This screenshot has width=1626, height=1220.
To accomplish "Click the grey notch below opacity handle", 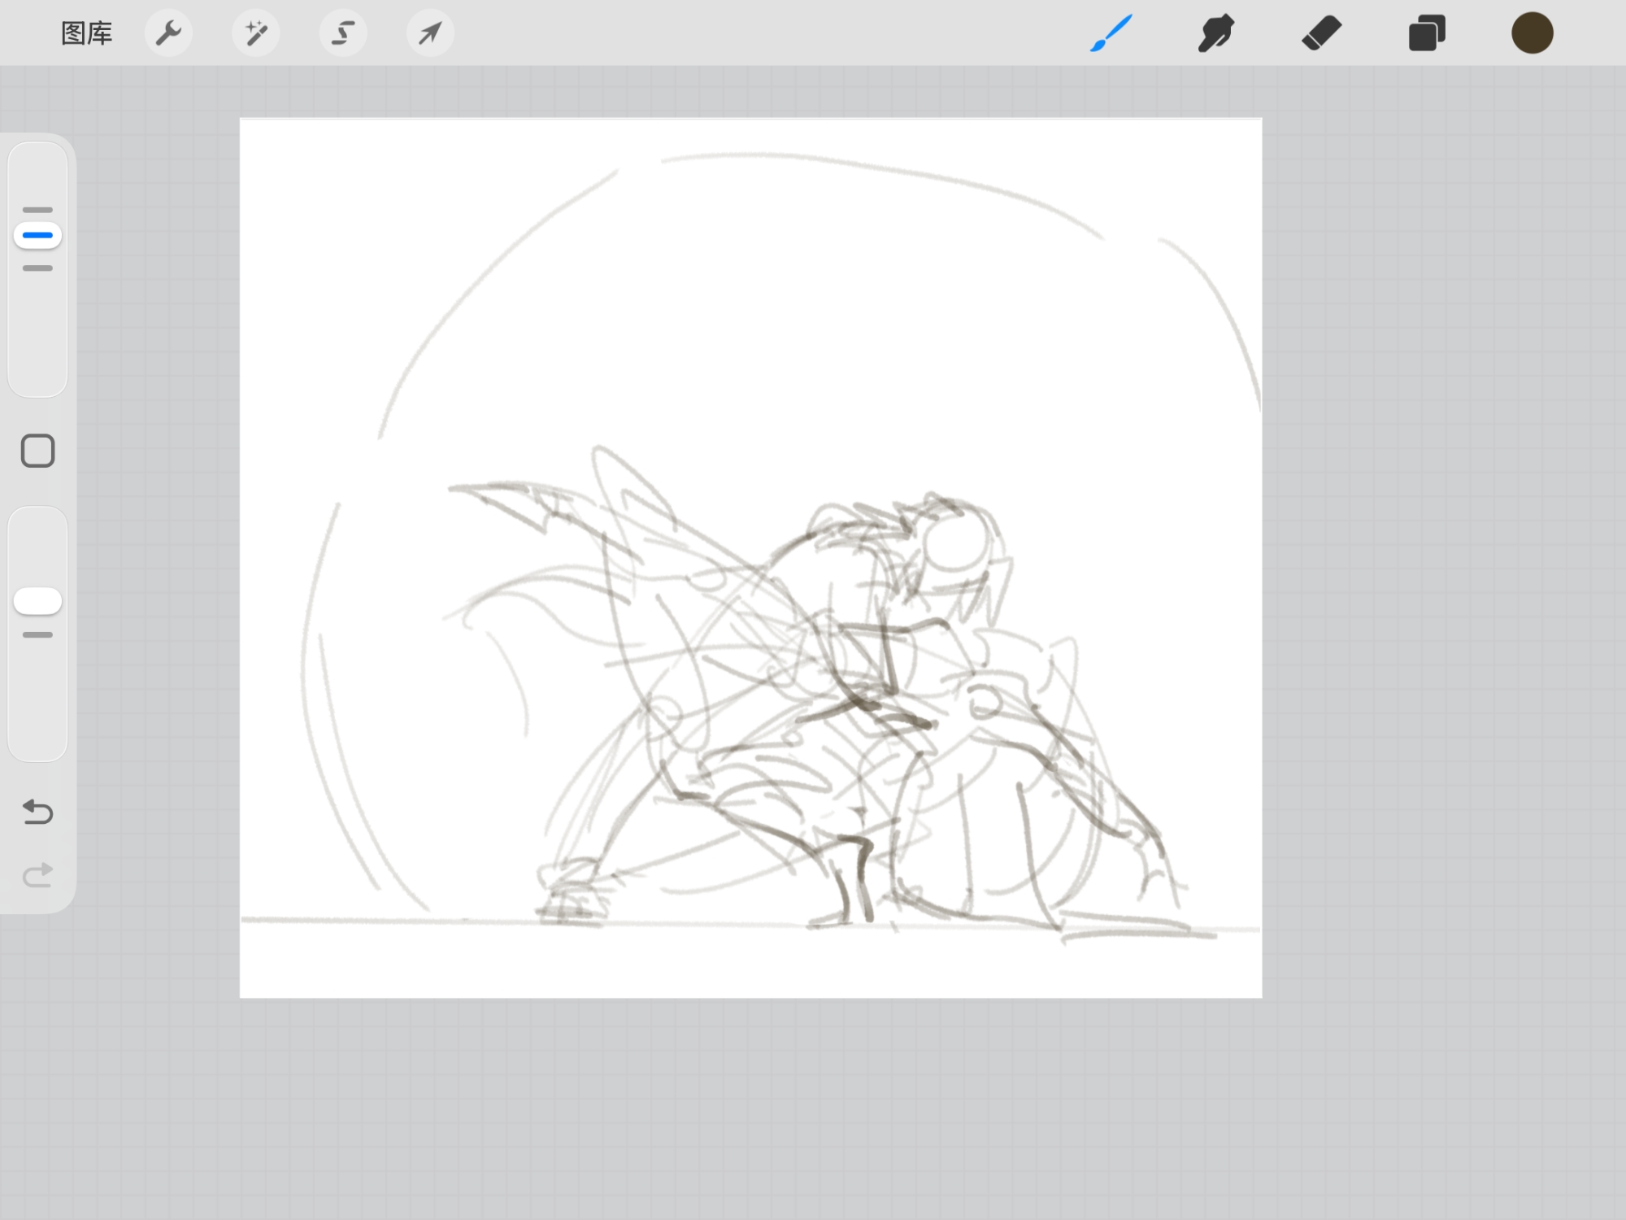I will tap(37, 634).
